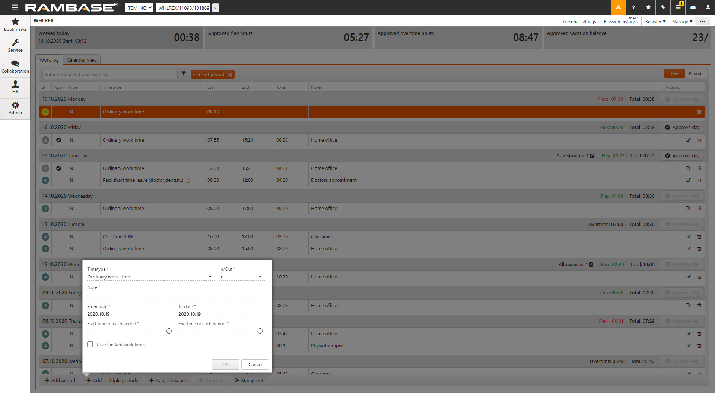Viewport: 715px width, 393px height.
Task: Enable Use standard work times checkbox
Action: click(90, 345)
